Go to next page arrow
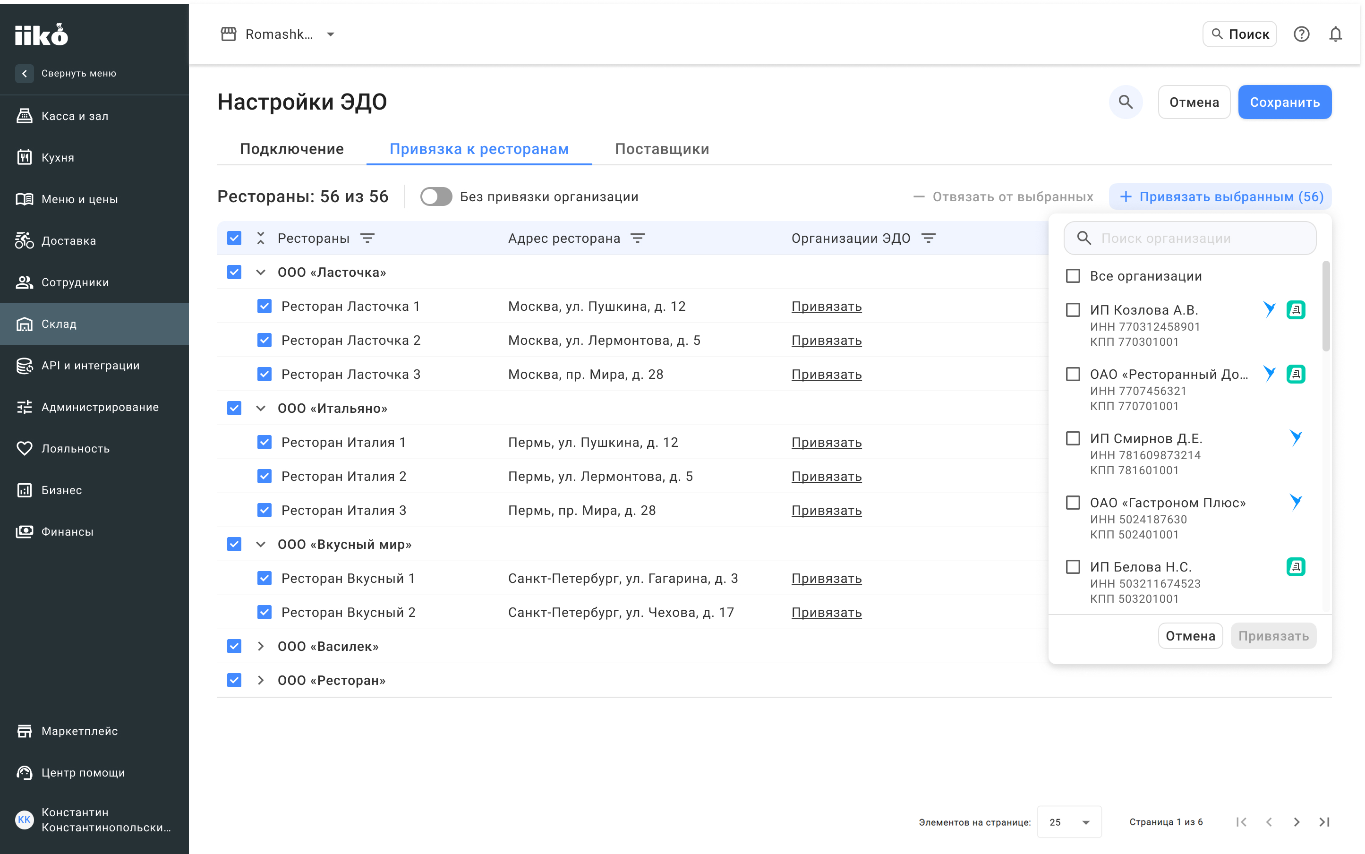 [x=1296, y=822]
